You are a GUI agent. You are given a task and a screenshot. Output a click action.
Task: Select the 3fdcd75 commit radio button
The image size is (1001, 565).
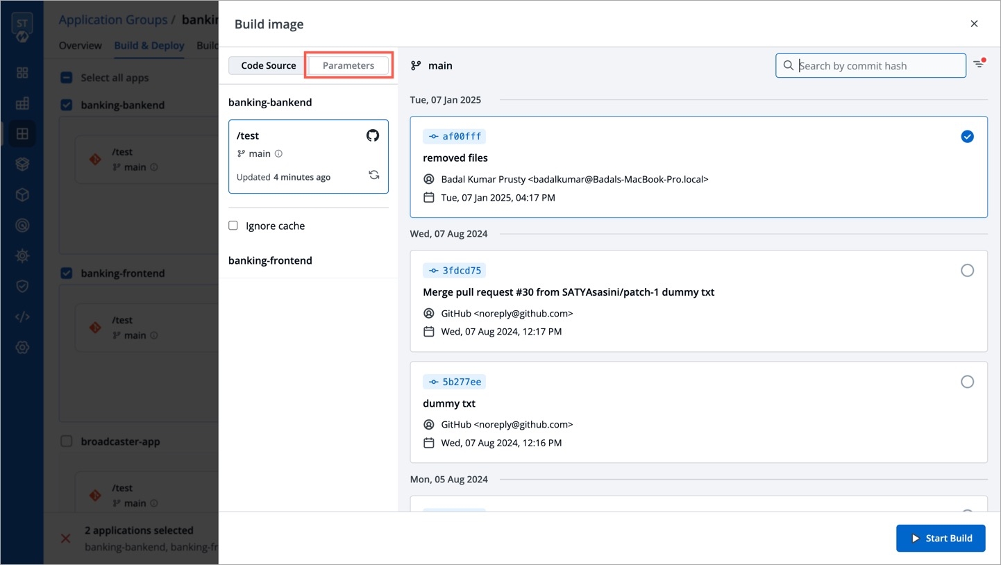tap(967, 271)
